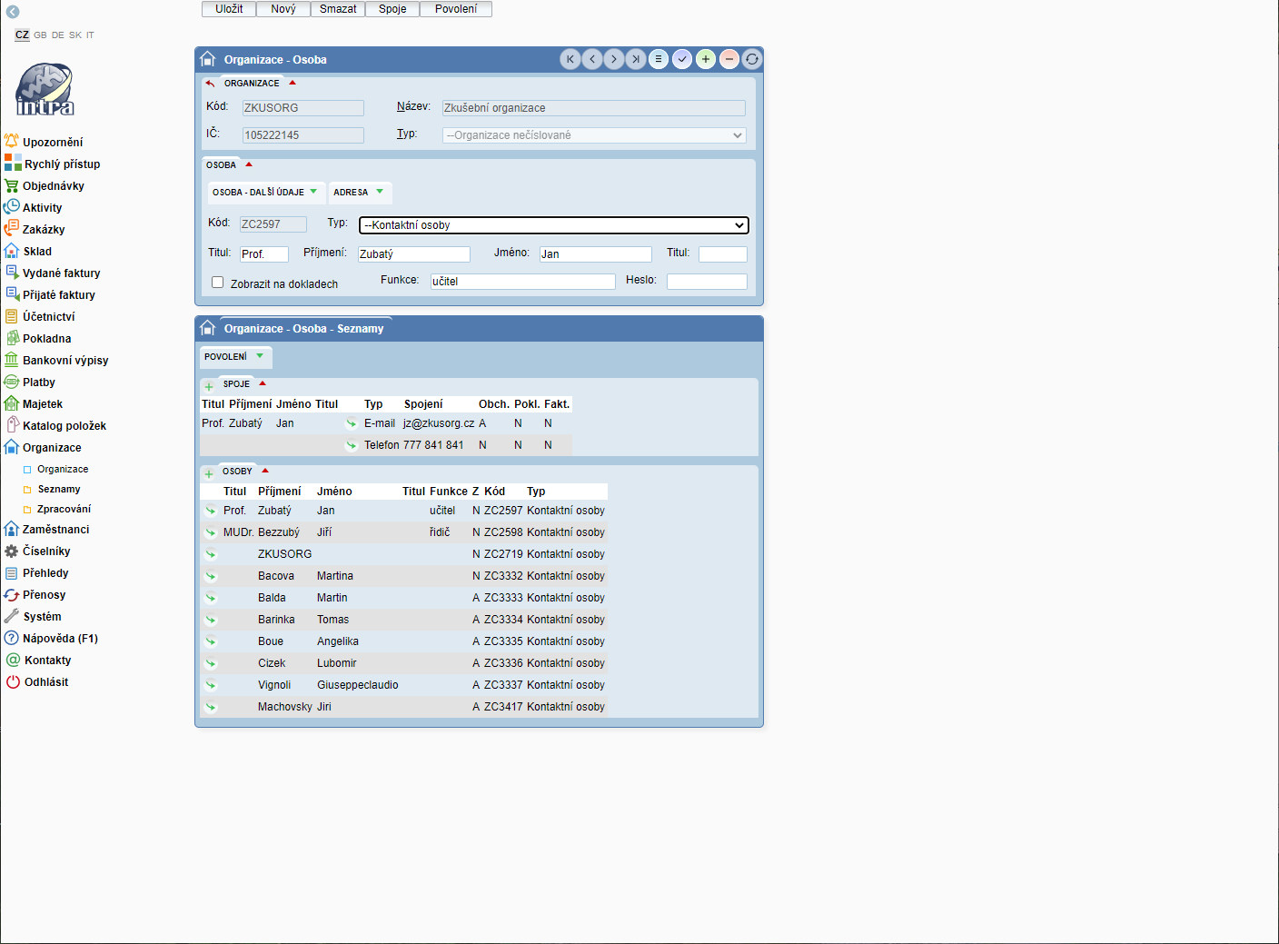The image size is (1279, 944).
Task: Open the Barinka Tomas row arrow icon
Action: tap(211, 620)
